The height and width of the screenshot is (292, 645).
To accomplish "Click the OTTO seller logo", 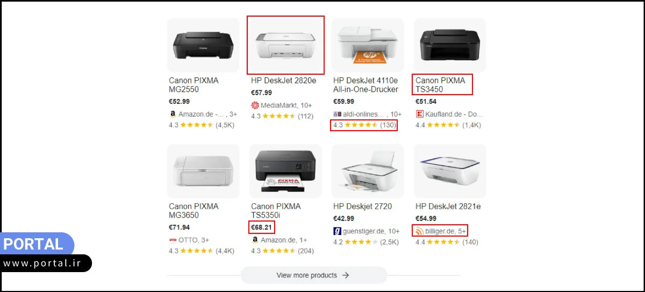I will click(x=173, y=240).
